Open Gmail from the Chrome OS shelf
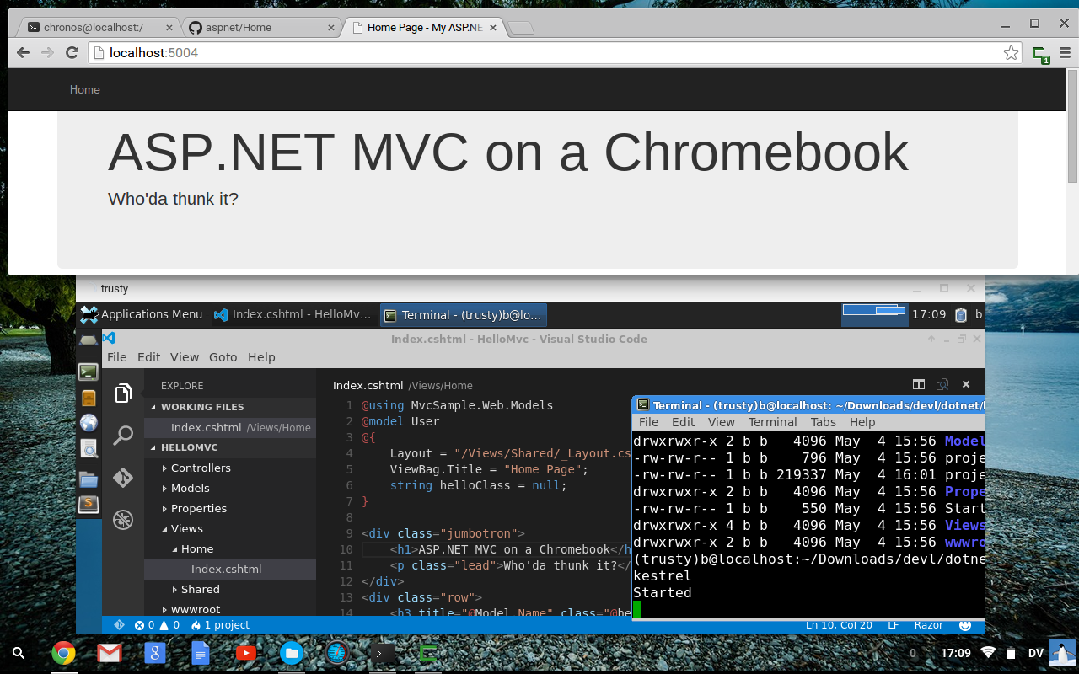Image resolution: width=1079 pixels, height=674 pixels. coord(109,653)
